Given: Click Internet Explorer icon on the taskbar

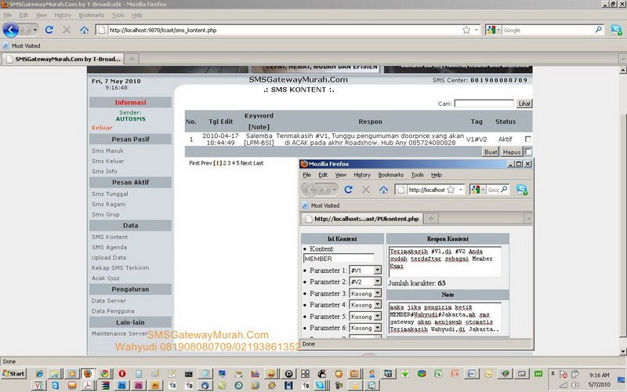Looking at the screenshot, I should [x=39, y=374].
